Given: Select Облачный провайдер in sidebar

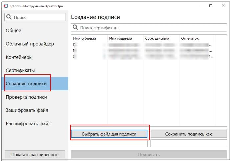Looking at the screenshot, I should tap(30, 44).
